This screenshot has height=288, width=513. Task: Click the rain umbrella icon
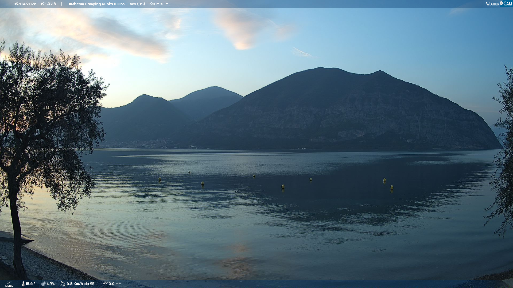(105, 284)
